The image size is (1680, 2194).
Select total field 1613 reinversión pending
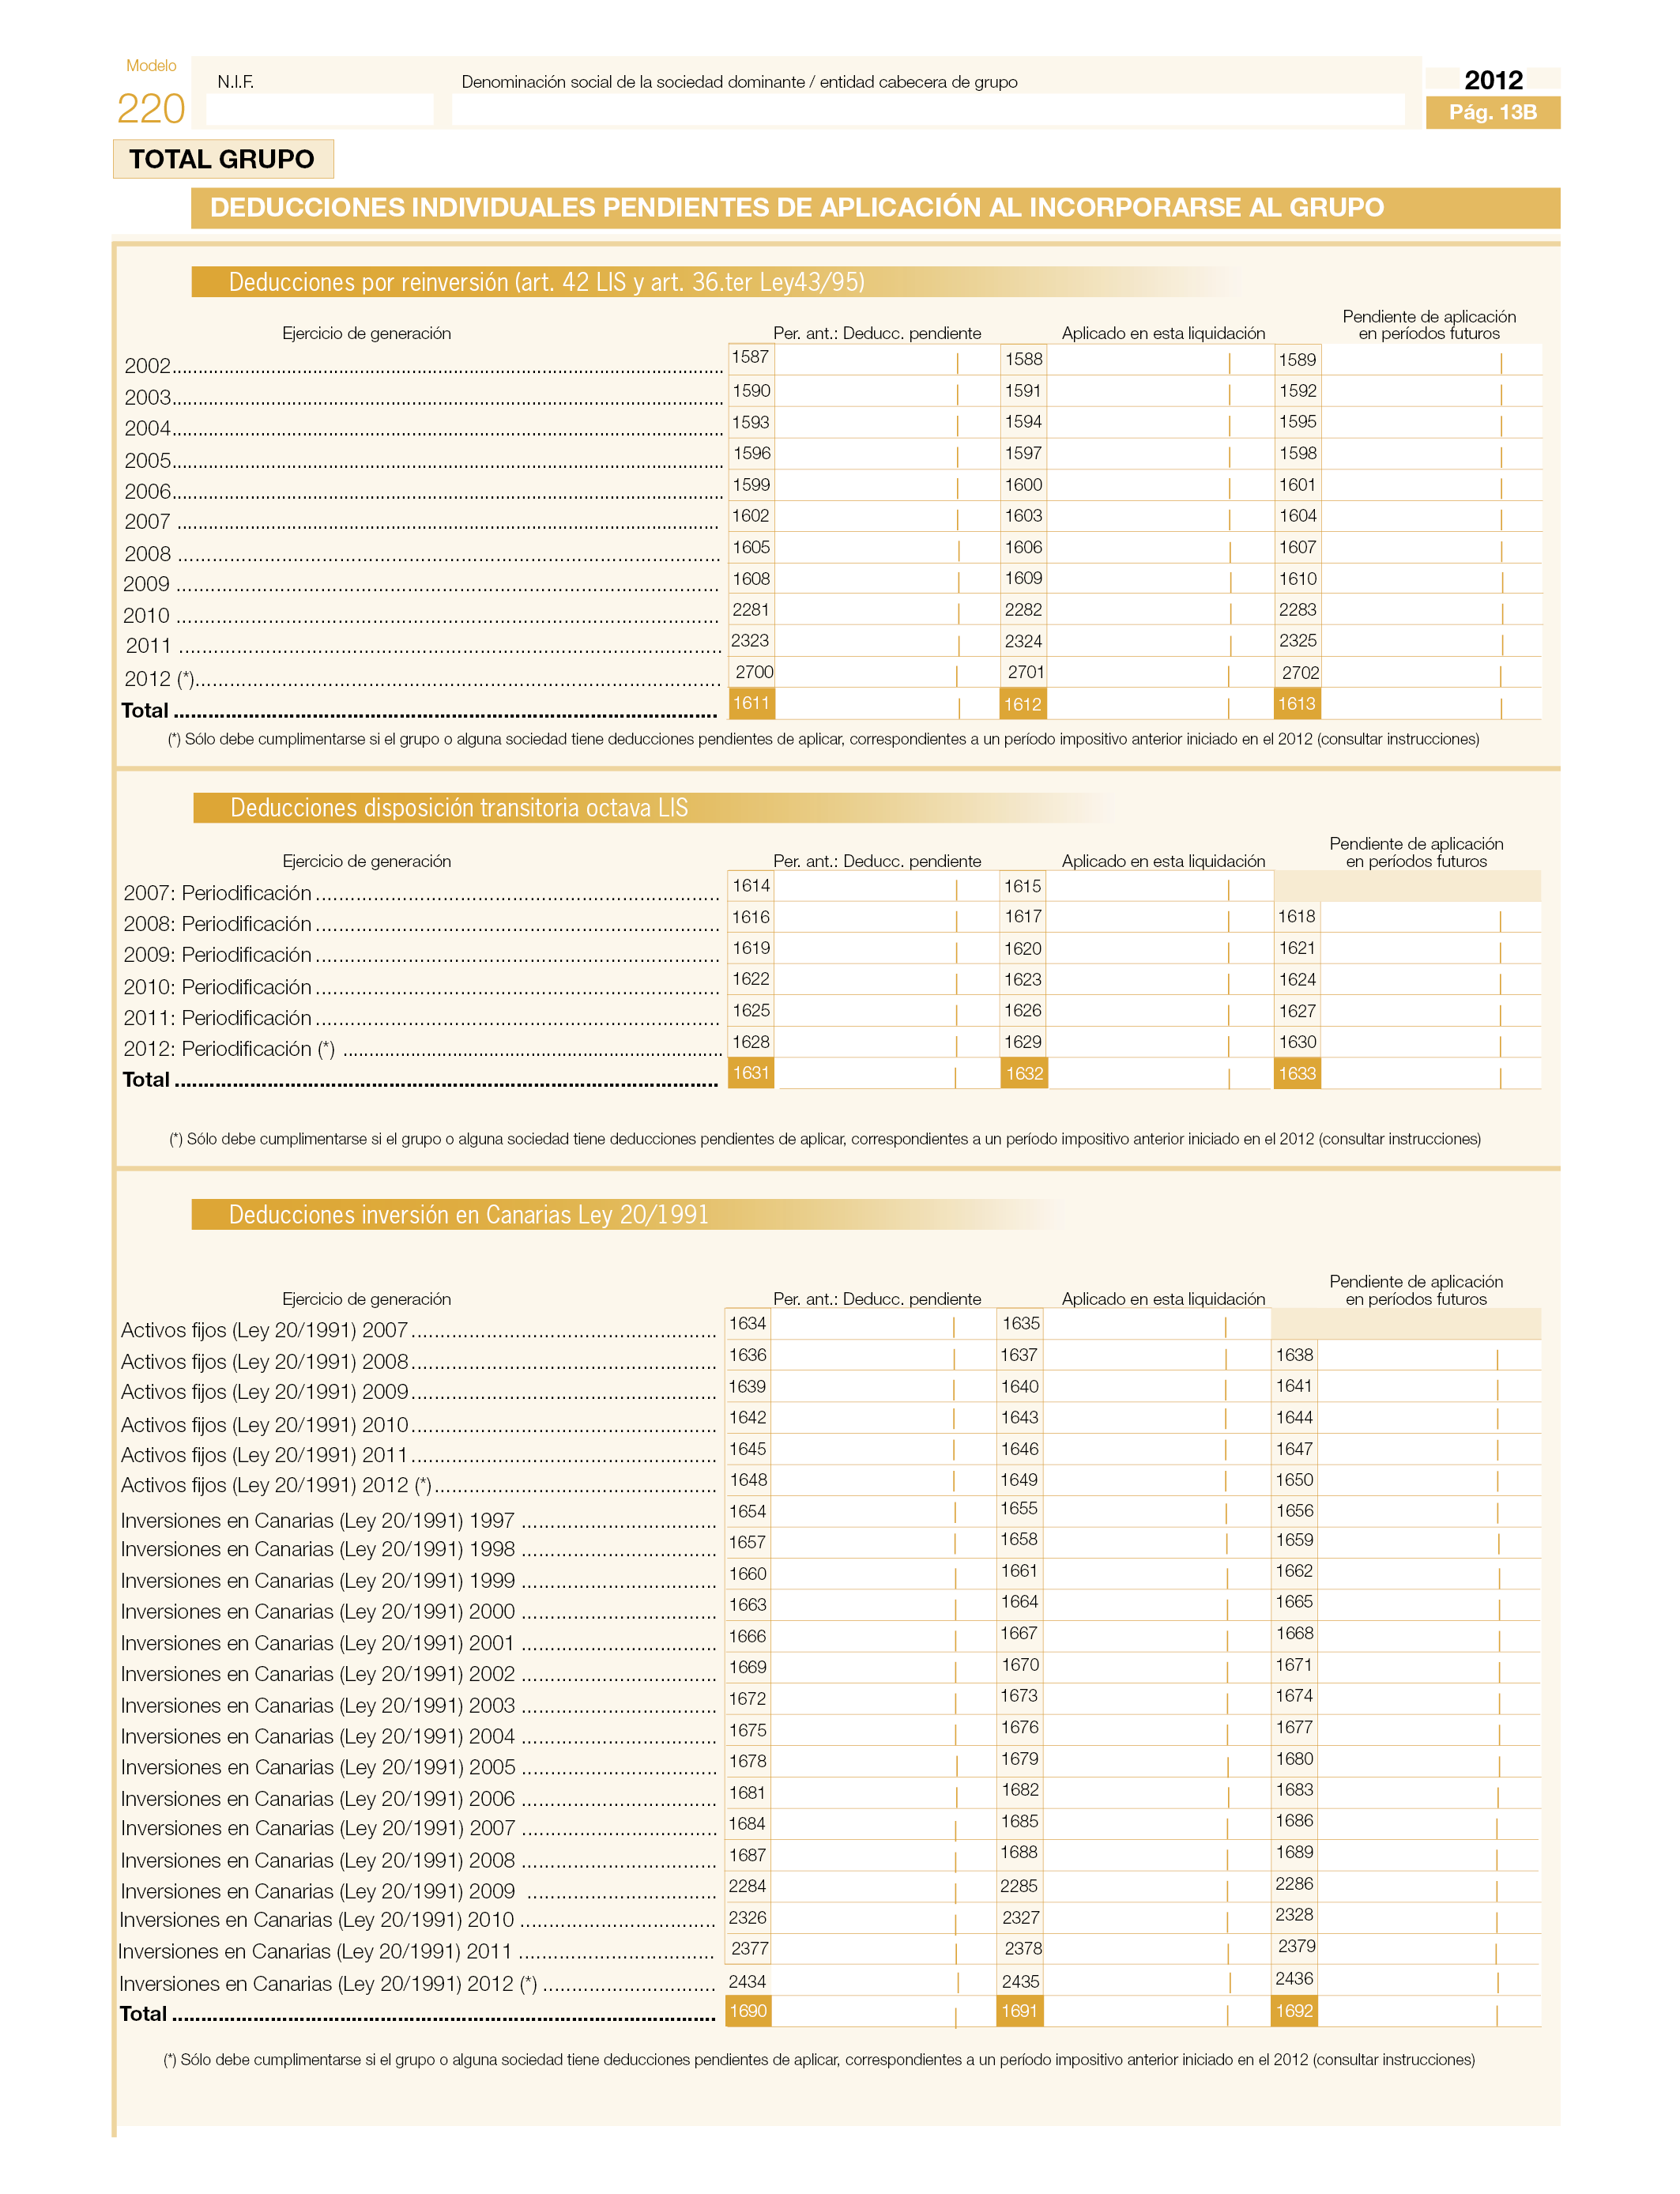(x=1433, y=704)
